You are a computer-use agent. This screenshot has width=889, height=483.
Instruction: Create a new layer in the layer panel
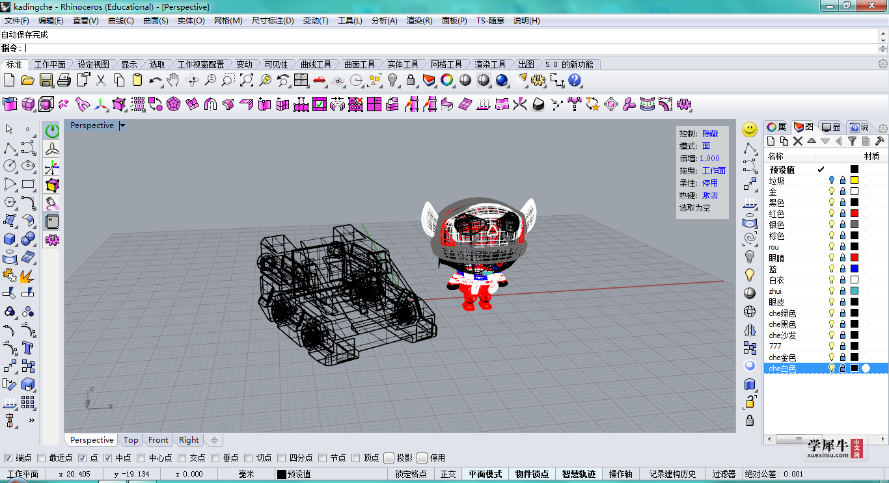[771, 141]
